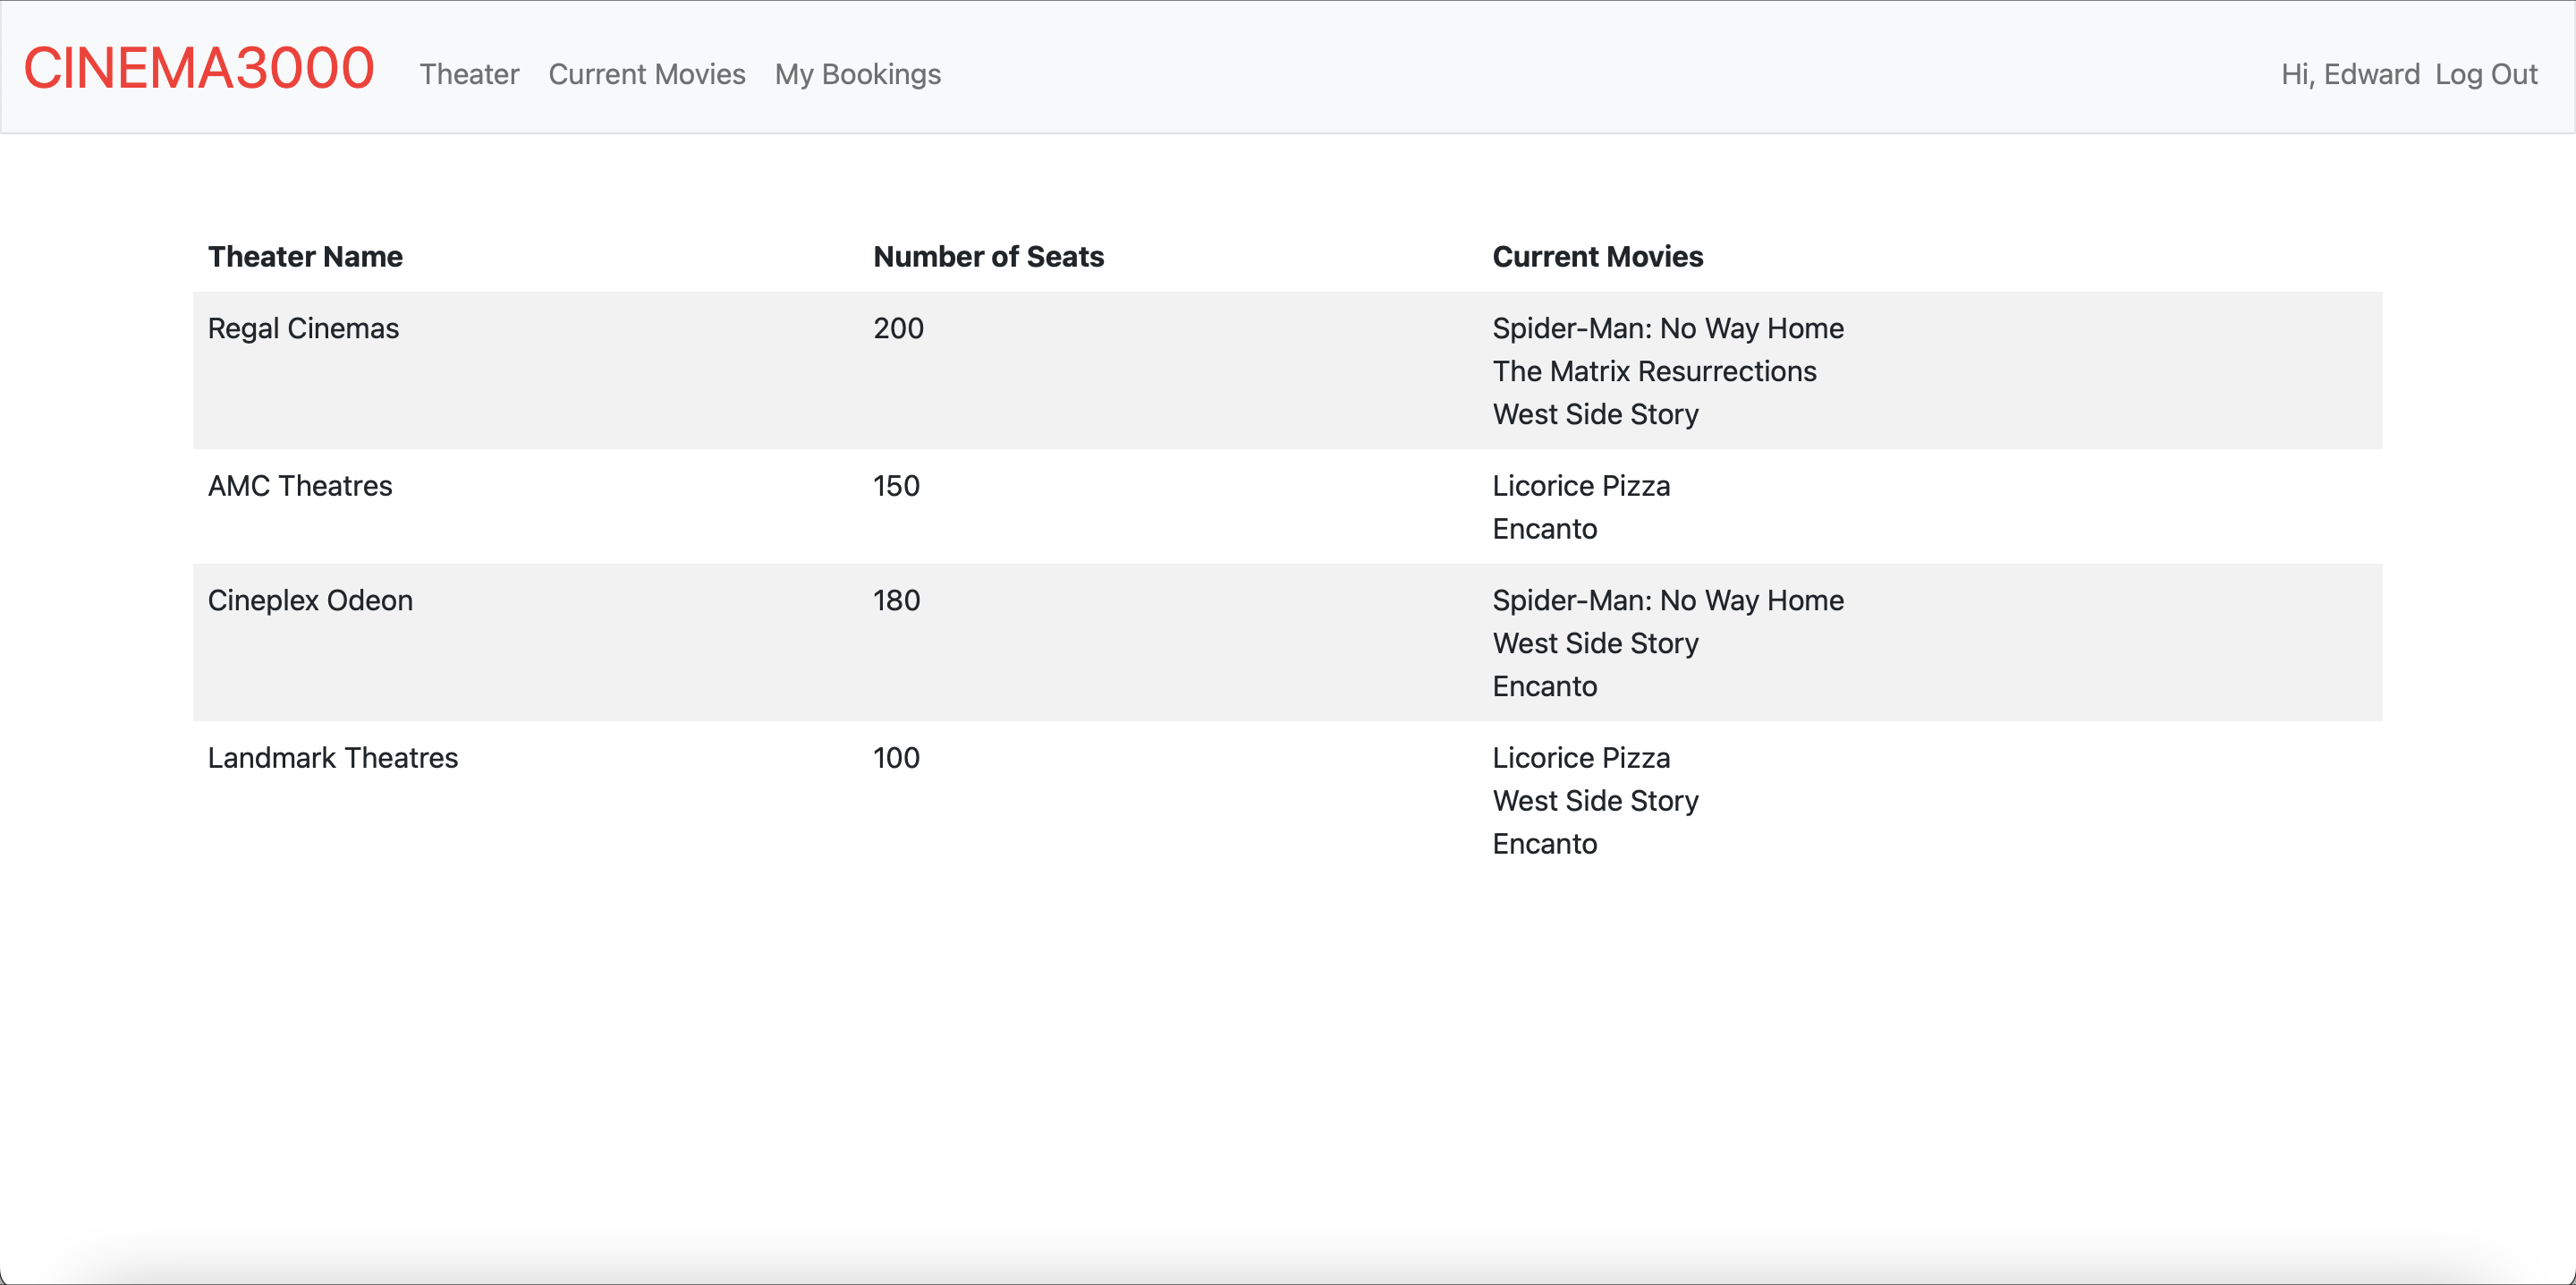2576x1285 pixels.
Task: Select the Regal Cinemas theater name
Action: point(303,328)
